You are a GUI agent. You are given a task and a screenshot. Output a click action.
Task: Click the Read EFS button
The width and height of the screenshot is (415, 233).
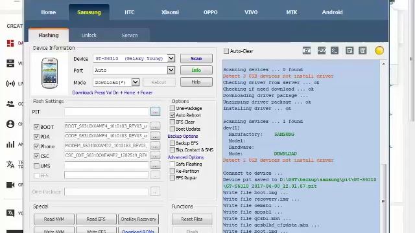96,219
